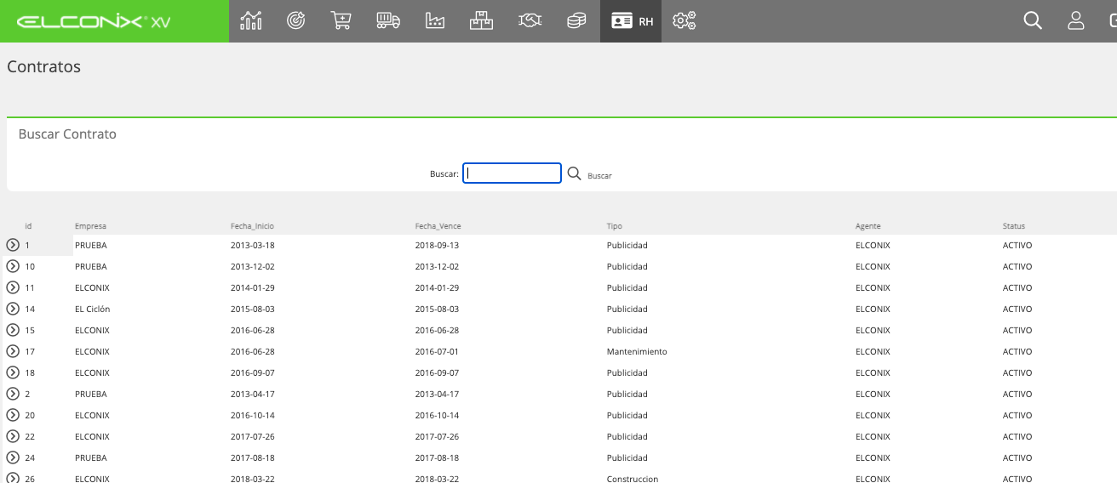Open the shopping cart purchases icon
Viewport: 1117px width, 483px height.
(341, 21)
